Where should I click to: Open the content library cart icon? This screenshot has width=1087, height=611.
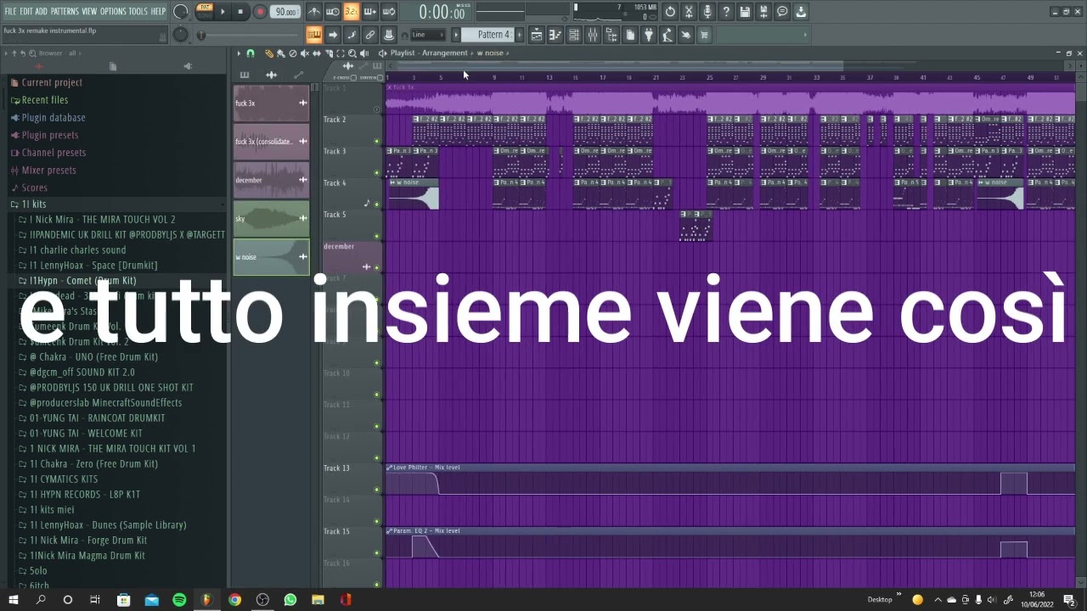(704, 35)
